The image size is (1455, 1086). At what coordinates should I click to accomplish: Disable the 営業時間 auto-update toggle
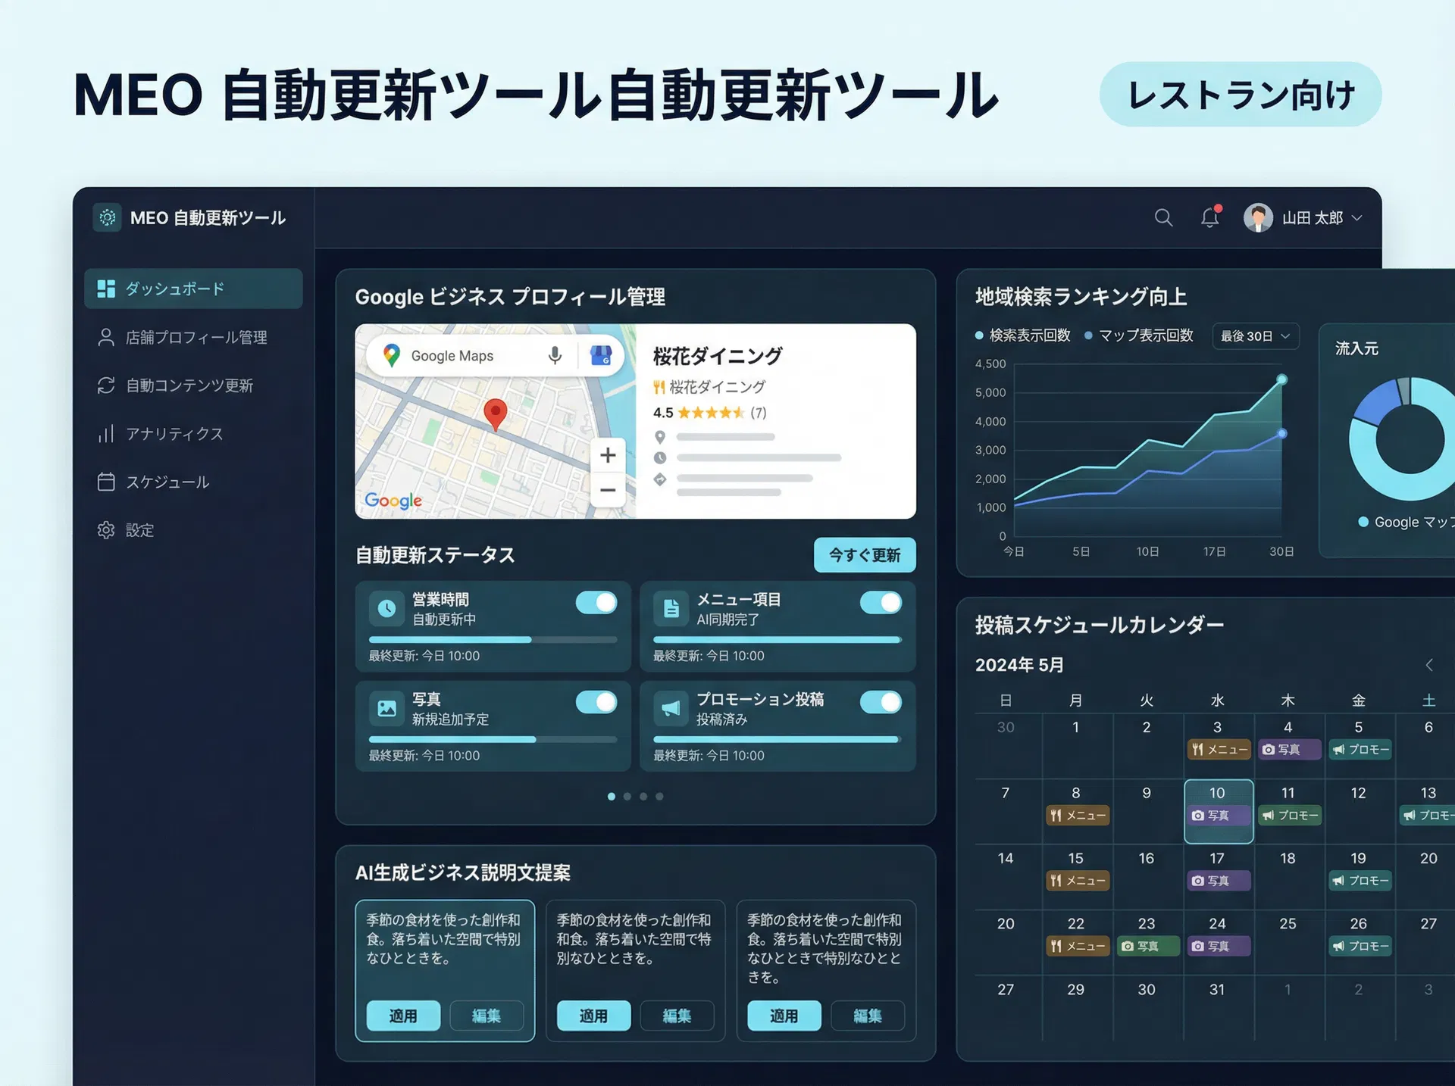[x=596, y=603]
